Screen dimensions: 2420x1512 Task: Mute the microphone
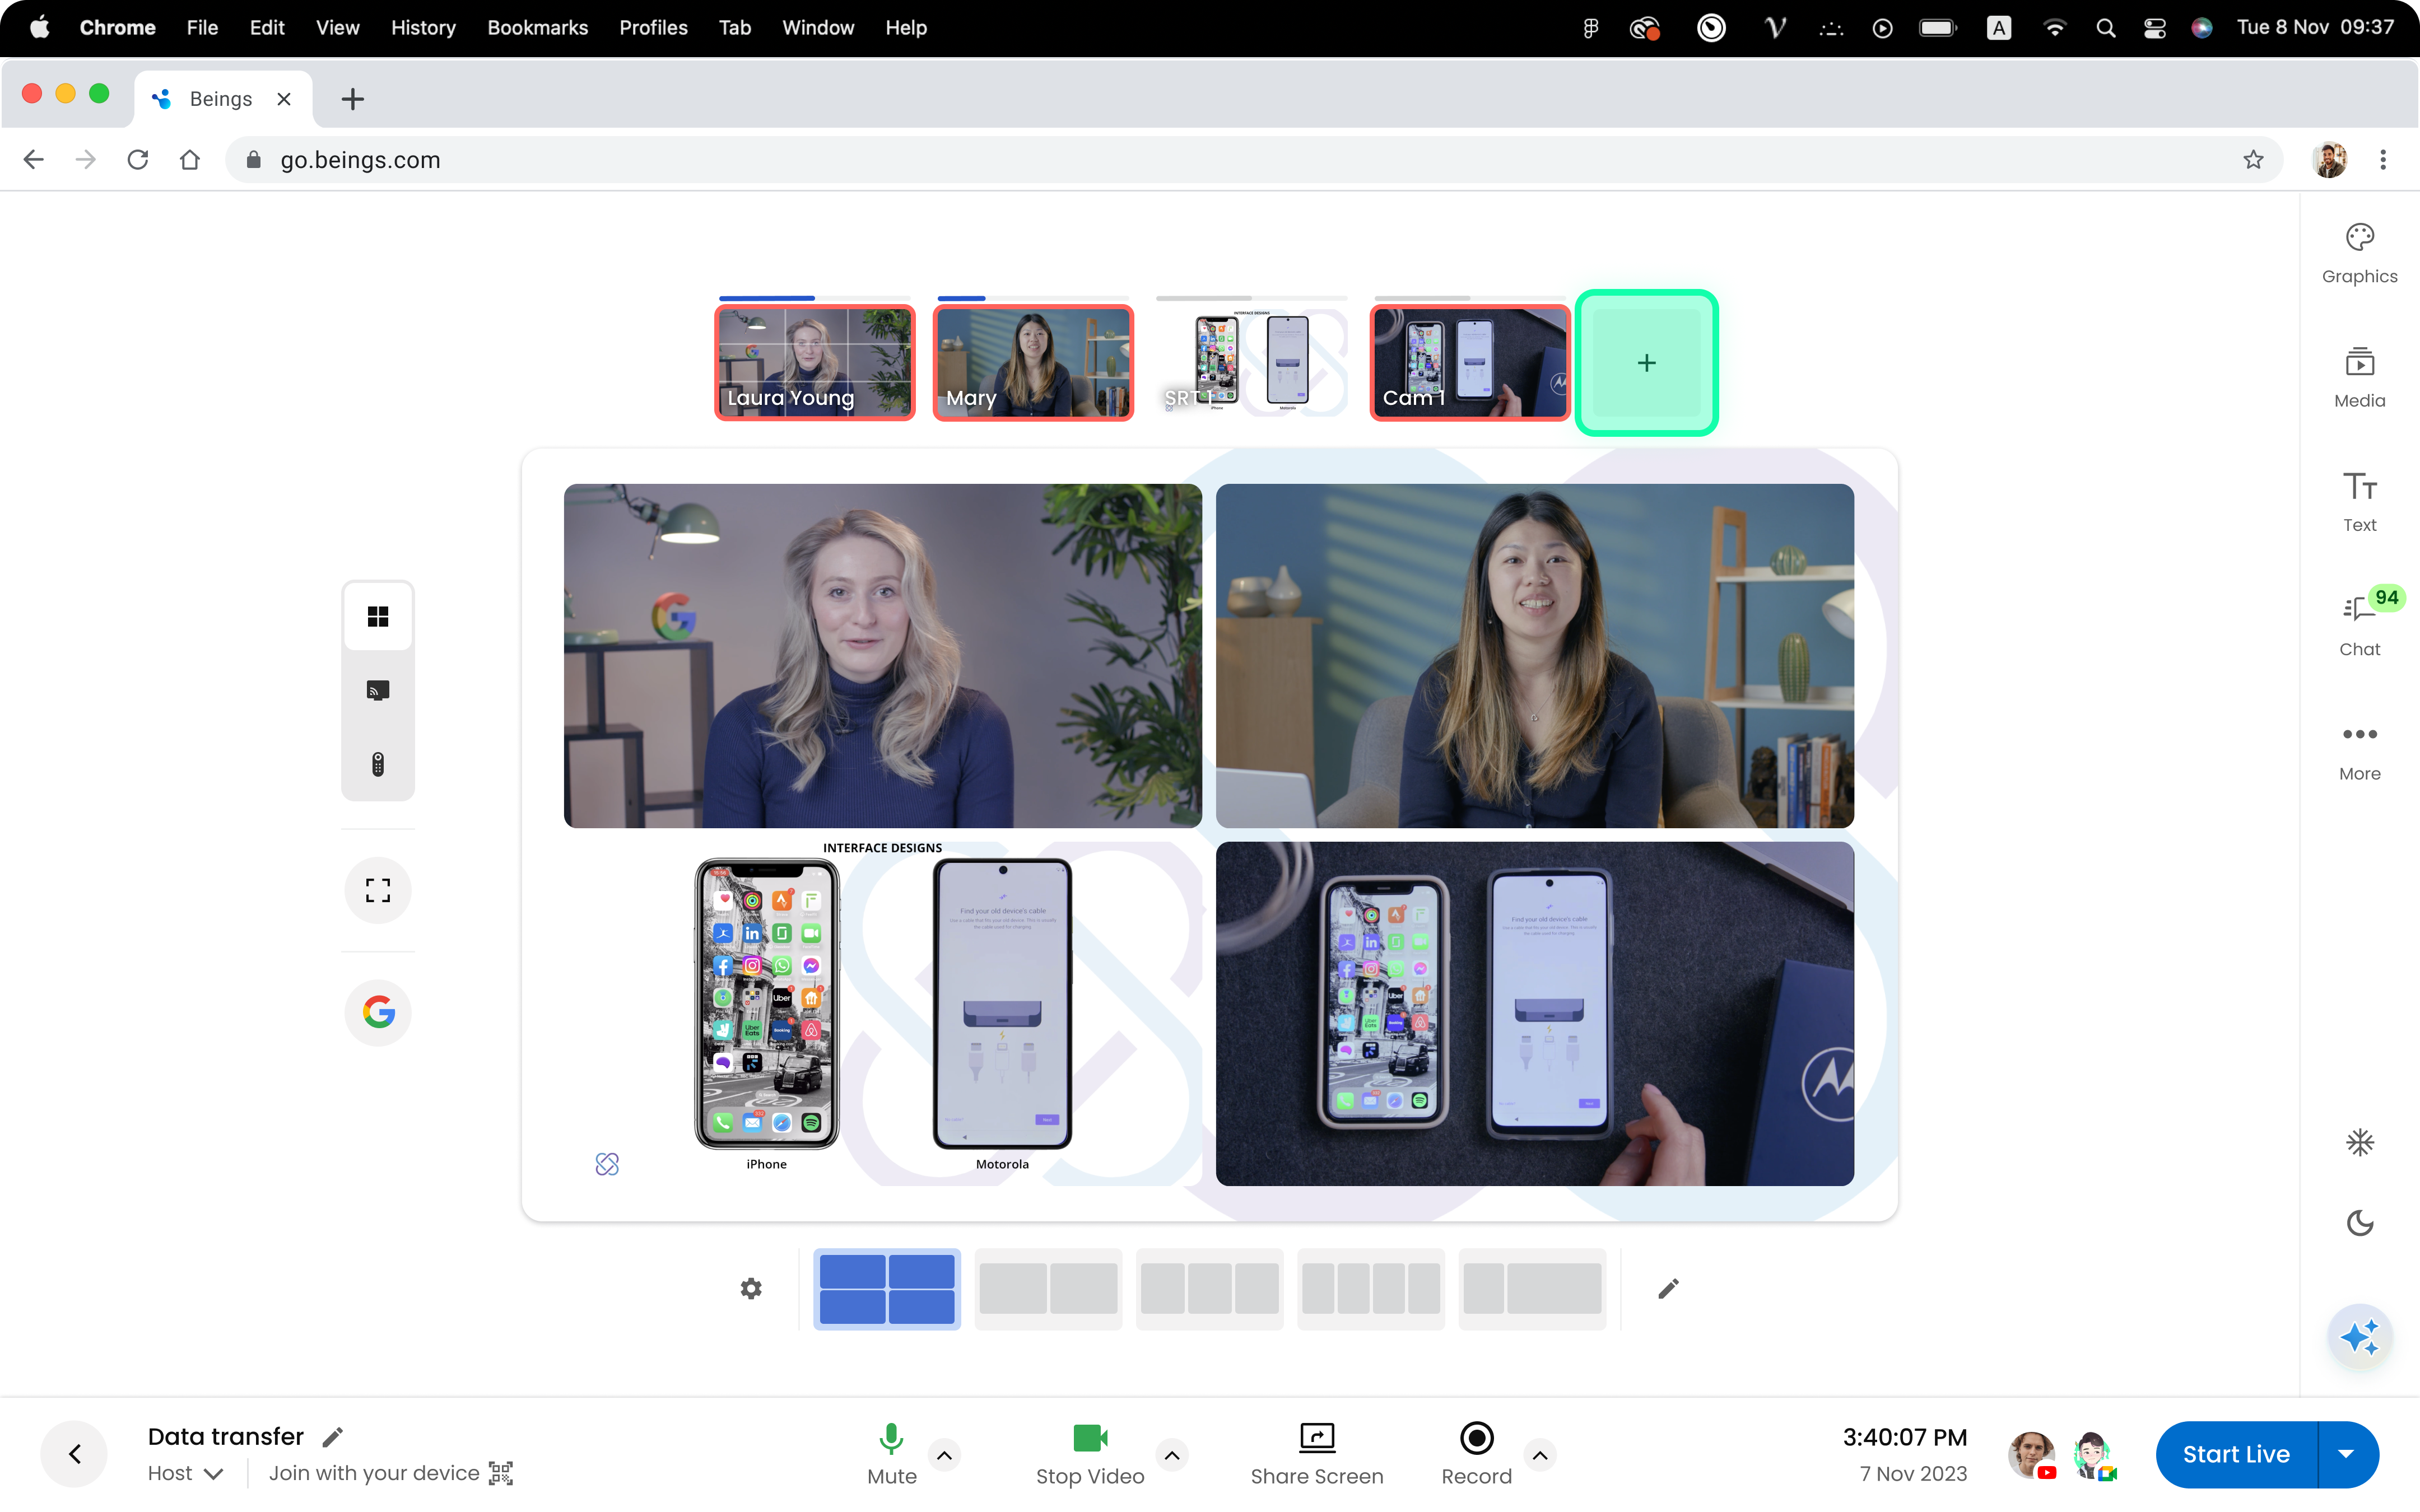click(x=891, y=1454)
